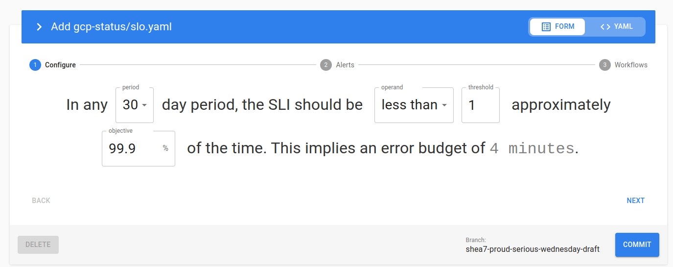The width and height of the screenshot is (673, 267).
Task: Select the Configure step label
Action: (60, 65)
